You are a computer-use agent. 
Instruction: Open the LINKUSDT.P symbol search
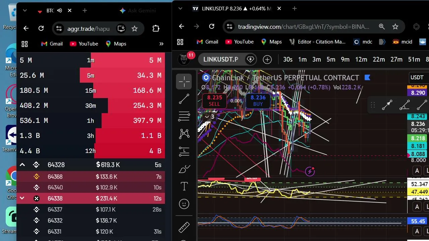(221, 60)
